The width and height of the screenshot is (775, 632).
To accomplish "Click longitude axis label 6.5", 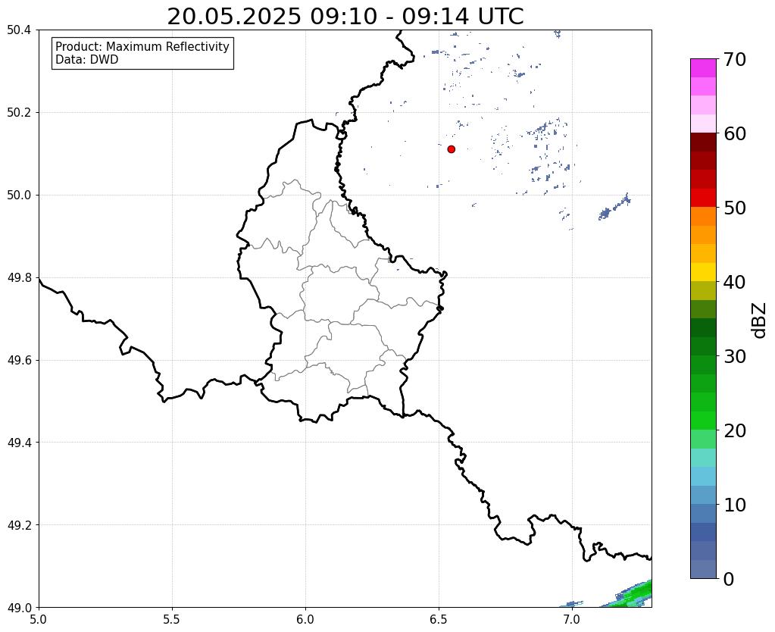I will tap(439, 620).
